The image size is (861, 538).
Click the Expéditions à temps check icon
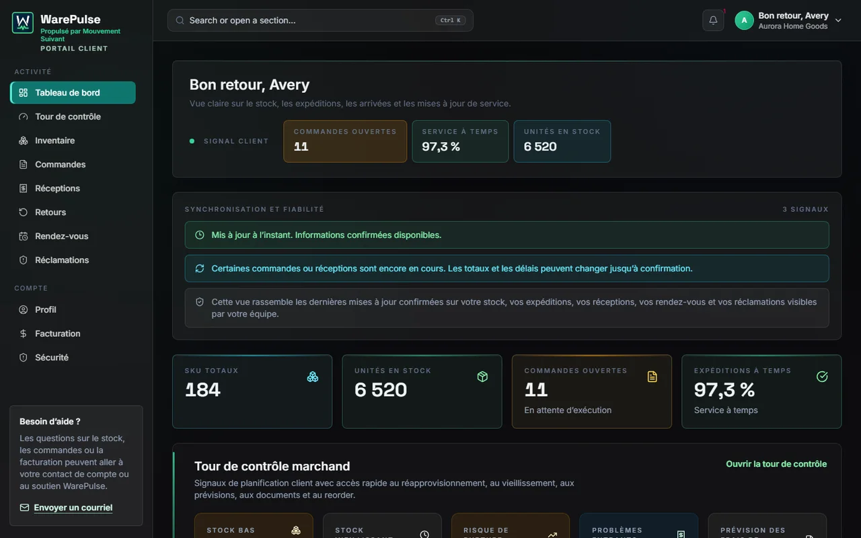click(822, 377)
